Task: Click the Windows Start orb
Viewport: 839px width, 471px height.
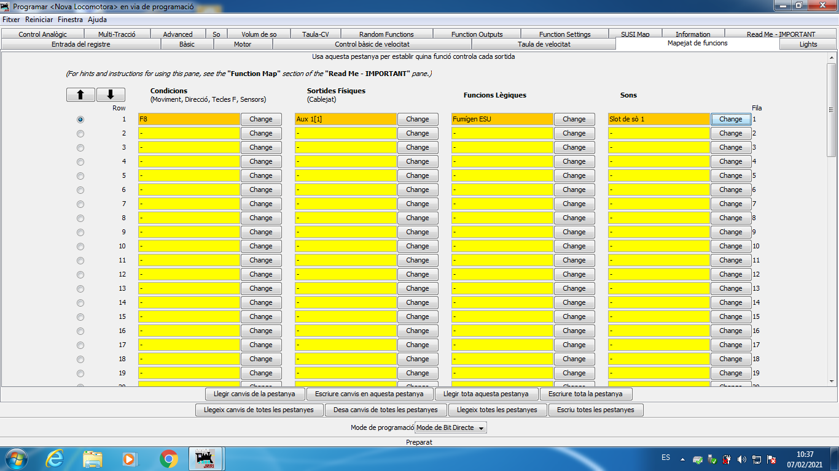Action: tap(17, 459)
